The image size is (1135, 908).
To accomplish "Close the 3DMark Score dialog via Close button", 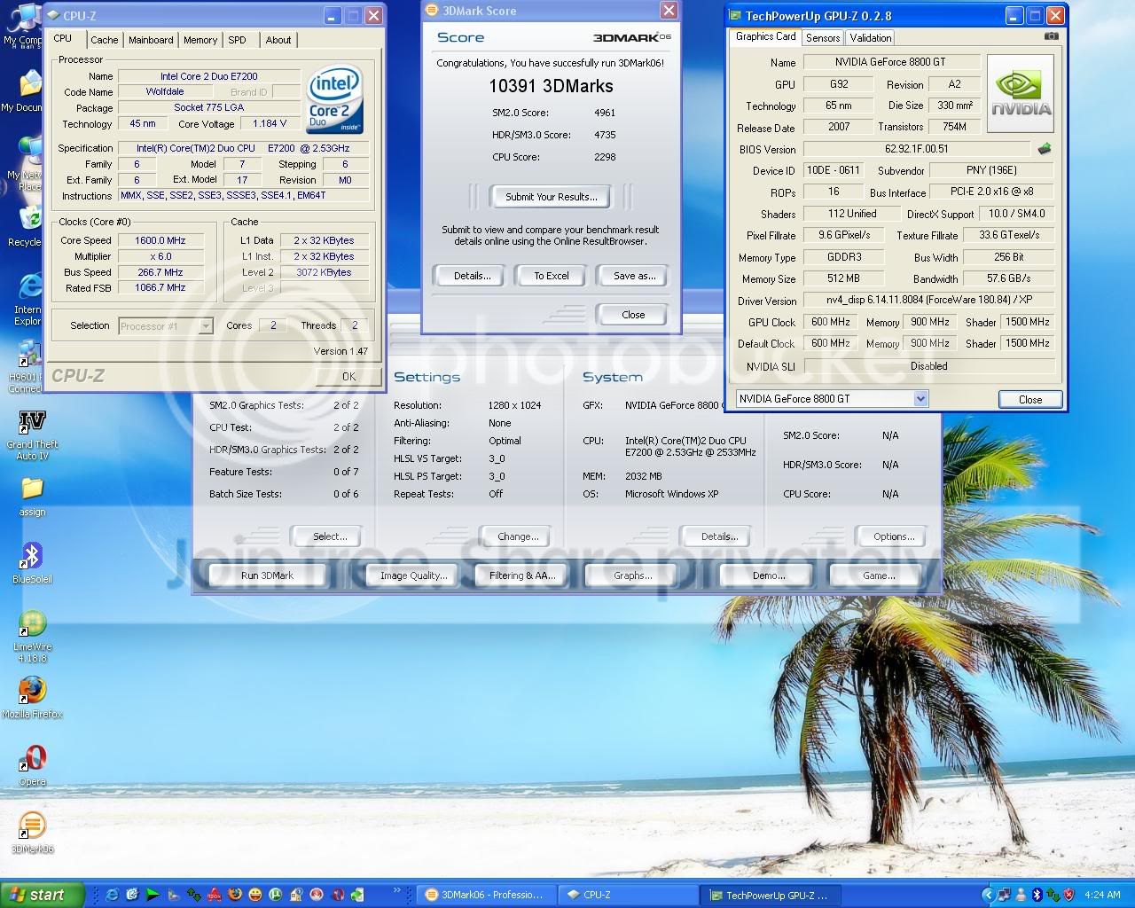I will 633,315.
